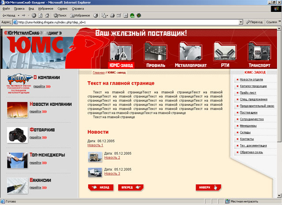Click the ЮМС company logo
The image size is (282, 205).
pyautogui.click(x=36, y=46)
